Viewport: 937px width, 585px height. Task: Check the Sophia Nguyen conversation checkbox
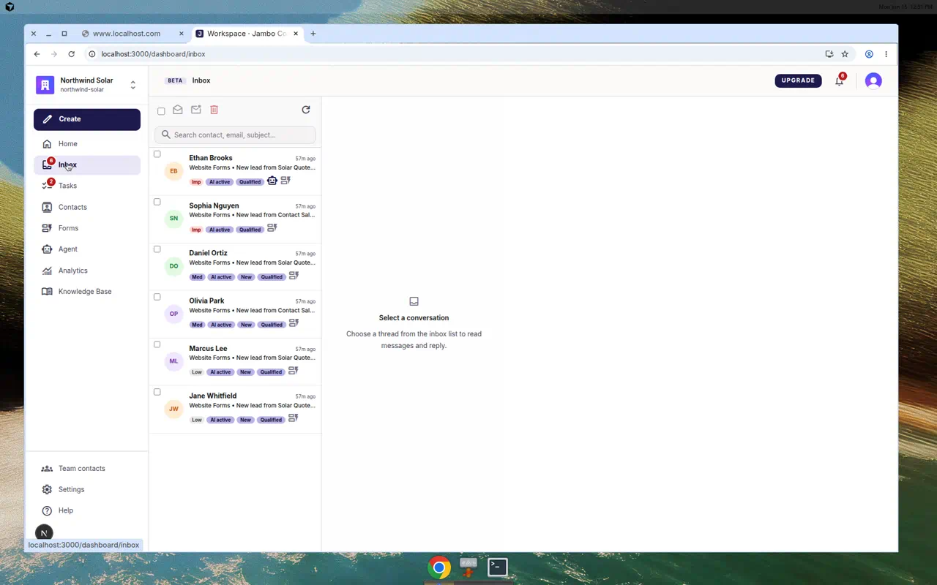pyautogui.click(x=157, y=202)
